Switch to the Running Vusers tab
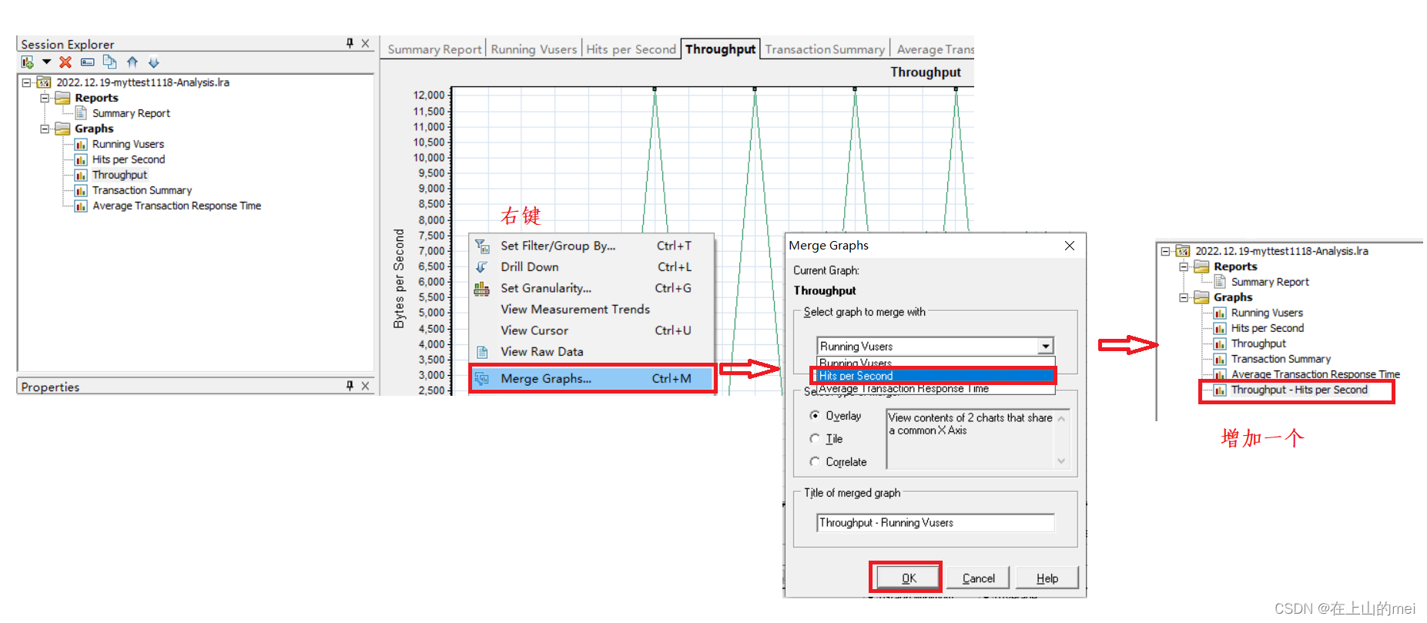1427x623 pixels. pos(534,49)
